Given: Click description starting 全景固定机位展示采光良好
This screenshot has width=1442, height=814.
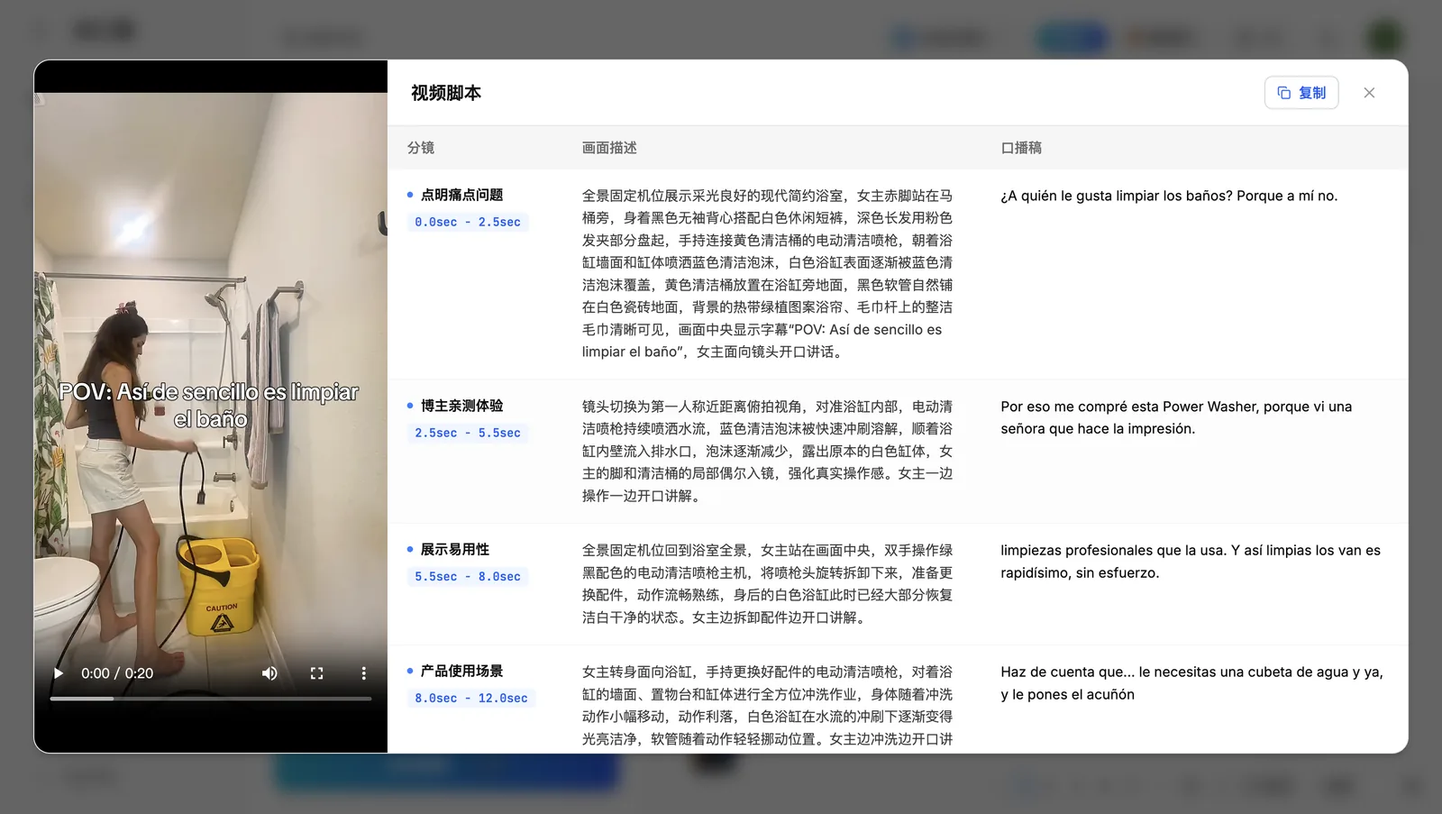Looking at the screenshot, I should tap(767, 274).
